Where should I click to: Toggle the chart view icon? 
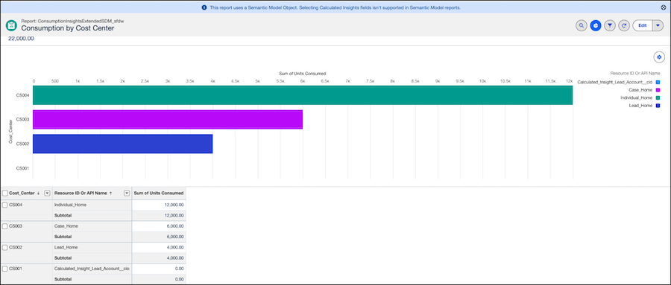point(595,25)
